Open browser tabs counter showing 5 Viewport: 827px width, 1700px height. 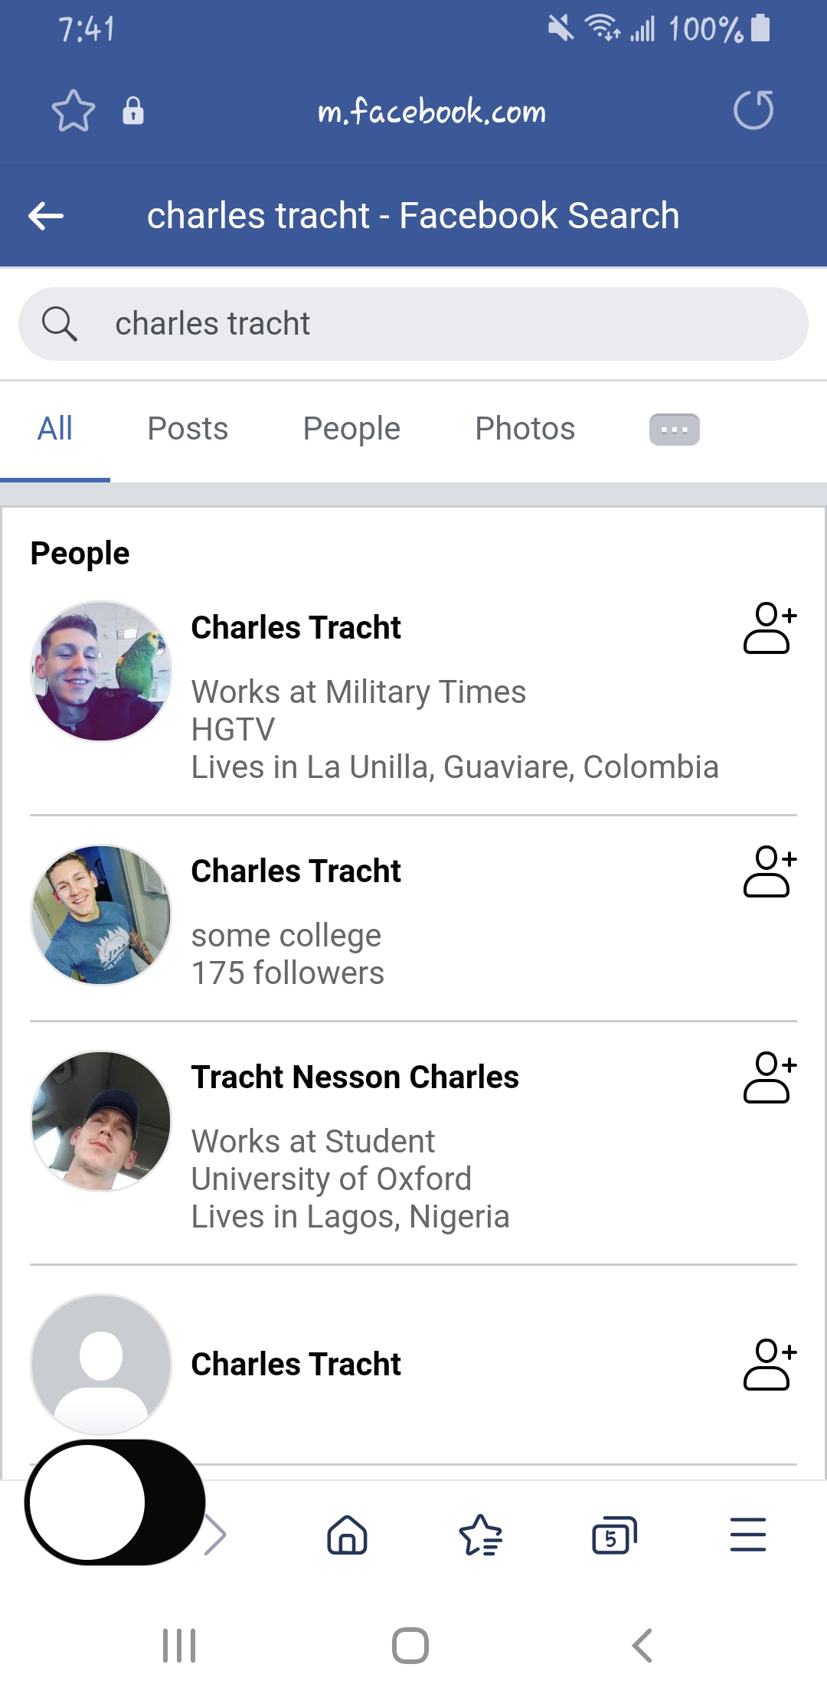click(614, 1535)
